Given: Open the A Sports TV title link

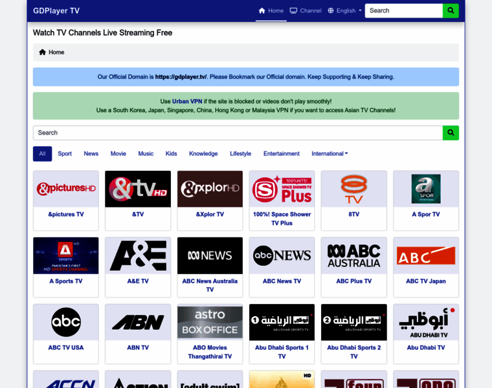Looking at the screenshot, I should pyautogui.click(x=66, y=281).
